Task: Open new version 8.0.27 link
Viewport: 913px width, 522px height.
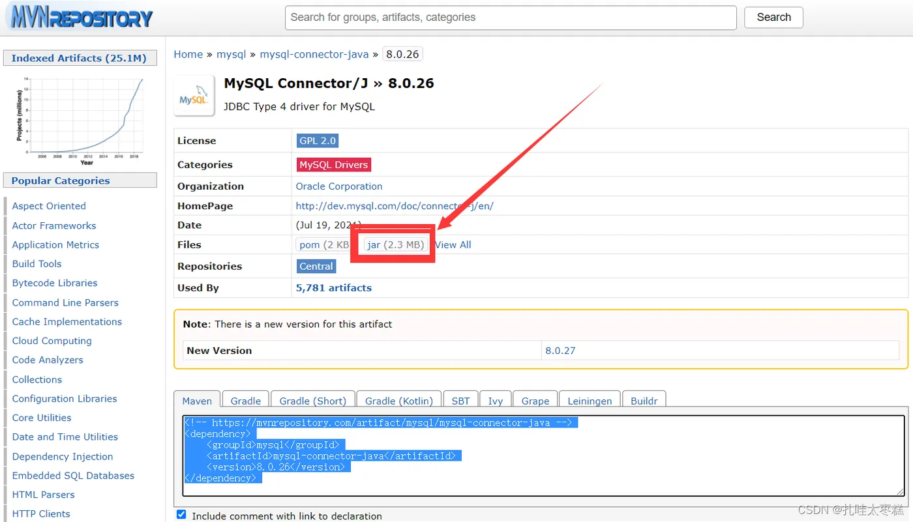Action: pyautogui.click(x=560, y=350)
